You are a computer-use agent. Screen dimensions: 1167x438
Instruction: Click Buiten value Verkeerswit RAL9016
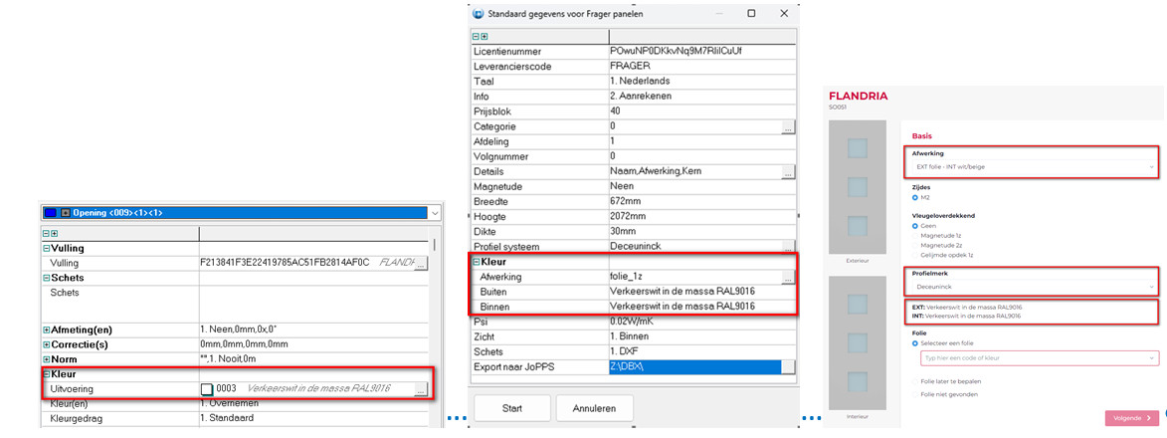point(701,292)
